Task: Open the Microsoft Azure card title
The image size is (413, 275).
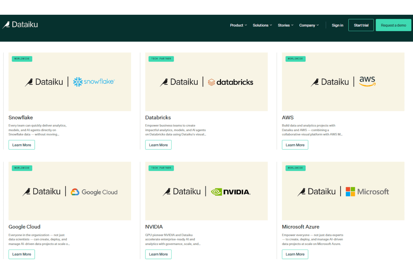Action: tap(301, 227)
